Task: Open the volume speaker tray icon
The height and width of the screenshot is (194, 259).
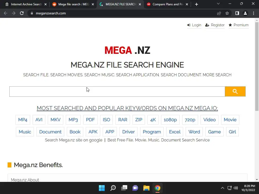Action: click(x=236, y=188)
